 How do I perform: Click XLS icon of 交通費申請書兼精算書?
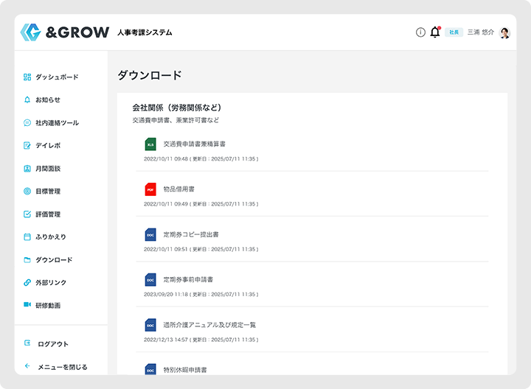(150, 144)
